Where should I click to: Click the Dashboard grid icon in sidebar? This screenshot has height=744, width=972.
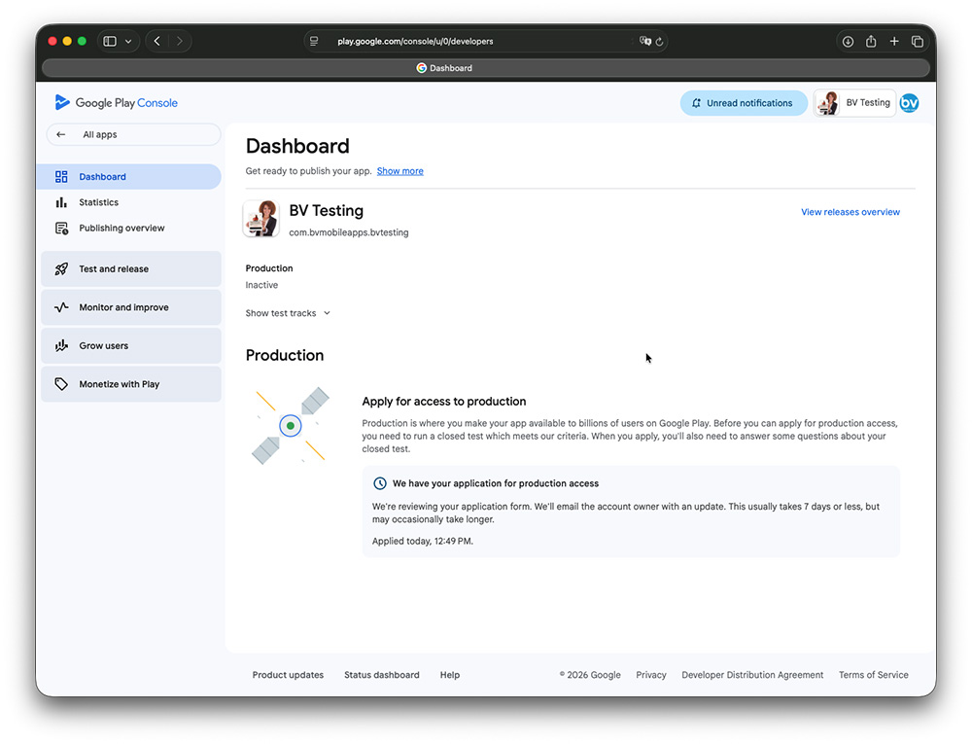point(61,177)
